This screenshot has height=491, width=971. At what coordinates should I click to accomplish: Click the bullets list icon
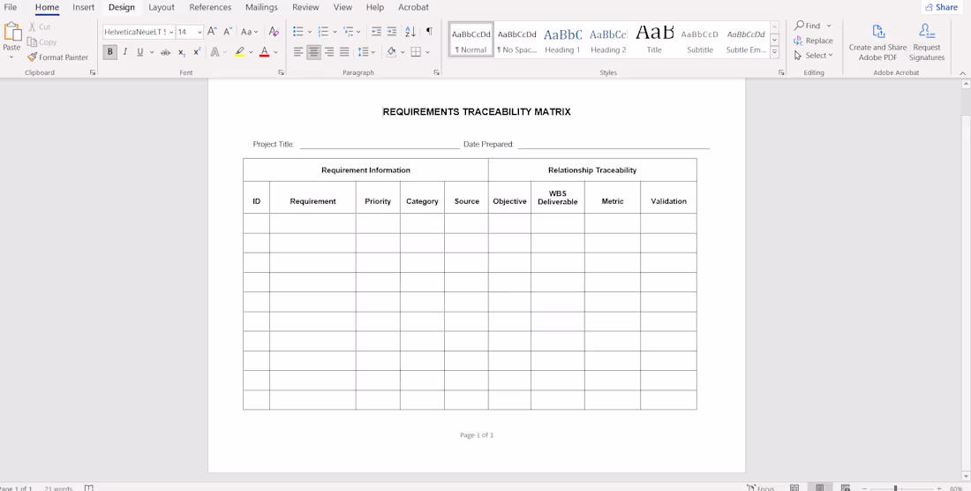(297, 32)
